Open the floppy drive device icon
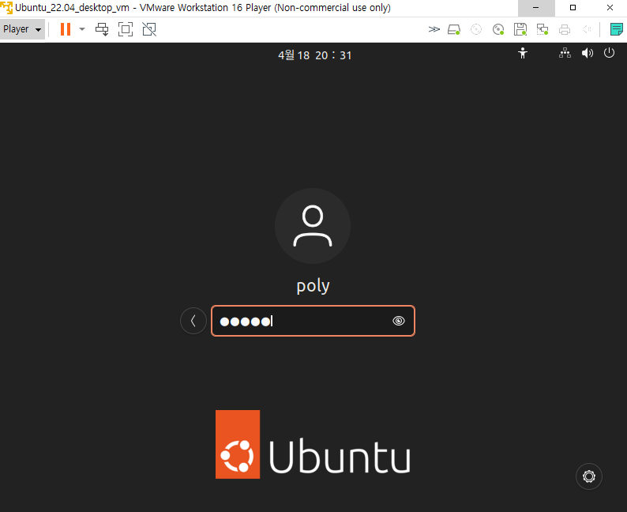Screen dimensions: 627x512 coord(520,29)
